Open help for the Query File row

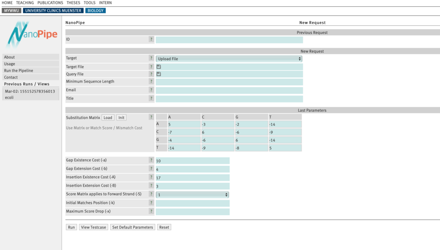click(151, 74)
